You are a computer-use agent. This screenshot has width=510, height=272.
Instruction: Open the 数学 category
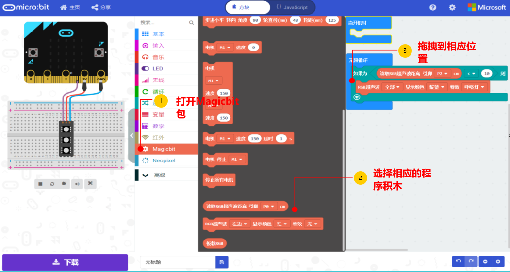pyautogui.click(x=166, y=126)
